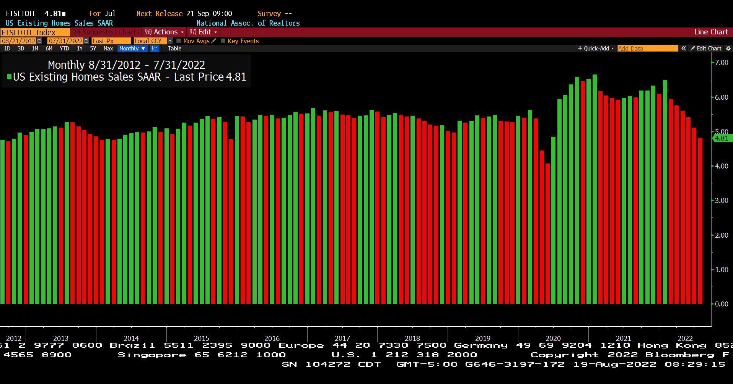Click the 2013 x-axis year label
Screen dimensions: 733x384
60,338
